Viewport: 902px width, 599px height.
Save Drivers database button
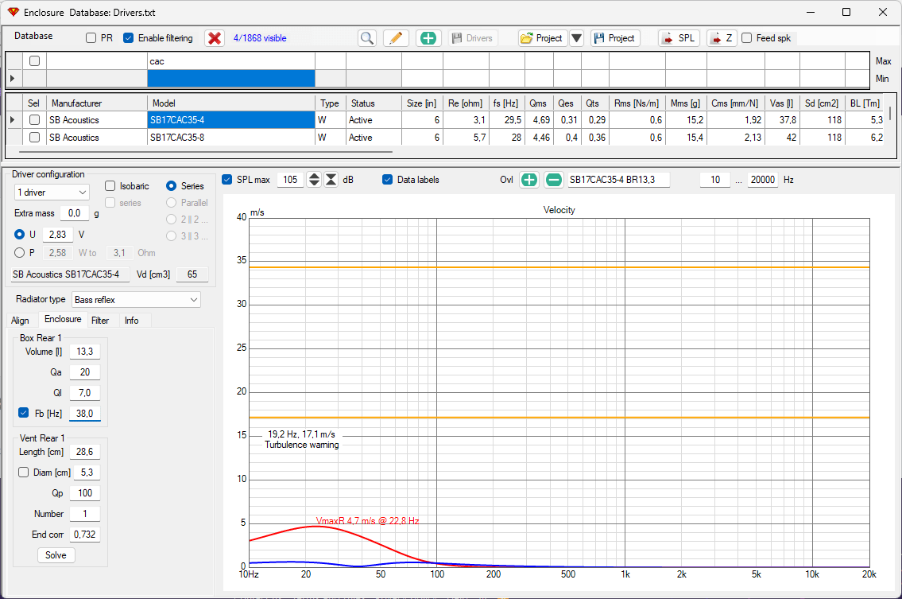click(x=472, y=38)
